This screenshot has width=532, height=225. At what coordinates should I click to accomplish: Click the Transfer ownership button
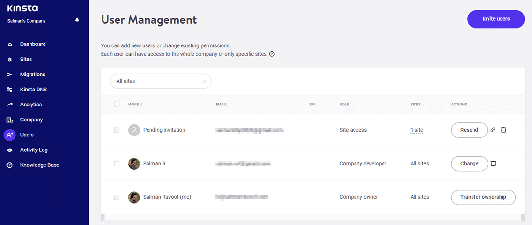(x=483, y=197)
